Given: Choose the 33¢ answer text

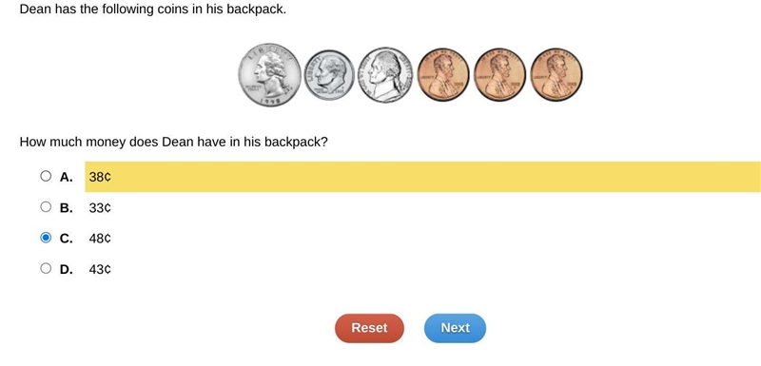Looking at the screenshot, I should [100, 208].
